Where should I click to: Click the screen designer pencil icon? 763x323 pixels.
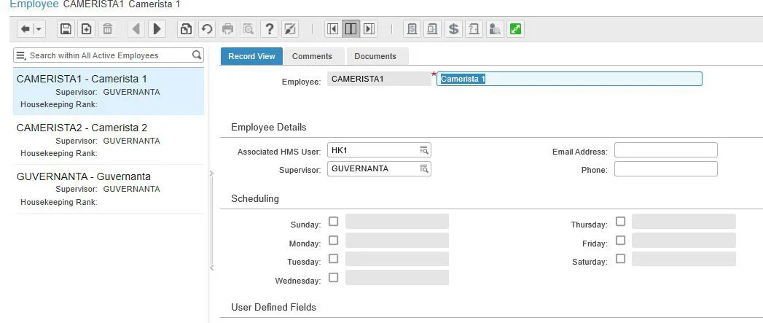290,29
